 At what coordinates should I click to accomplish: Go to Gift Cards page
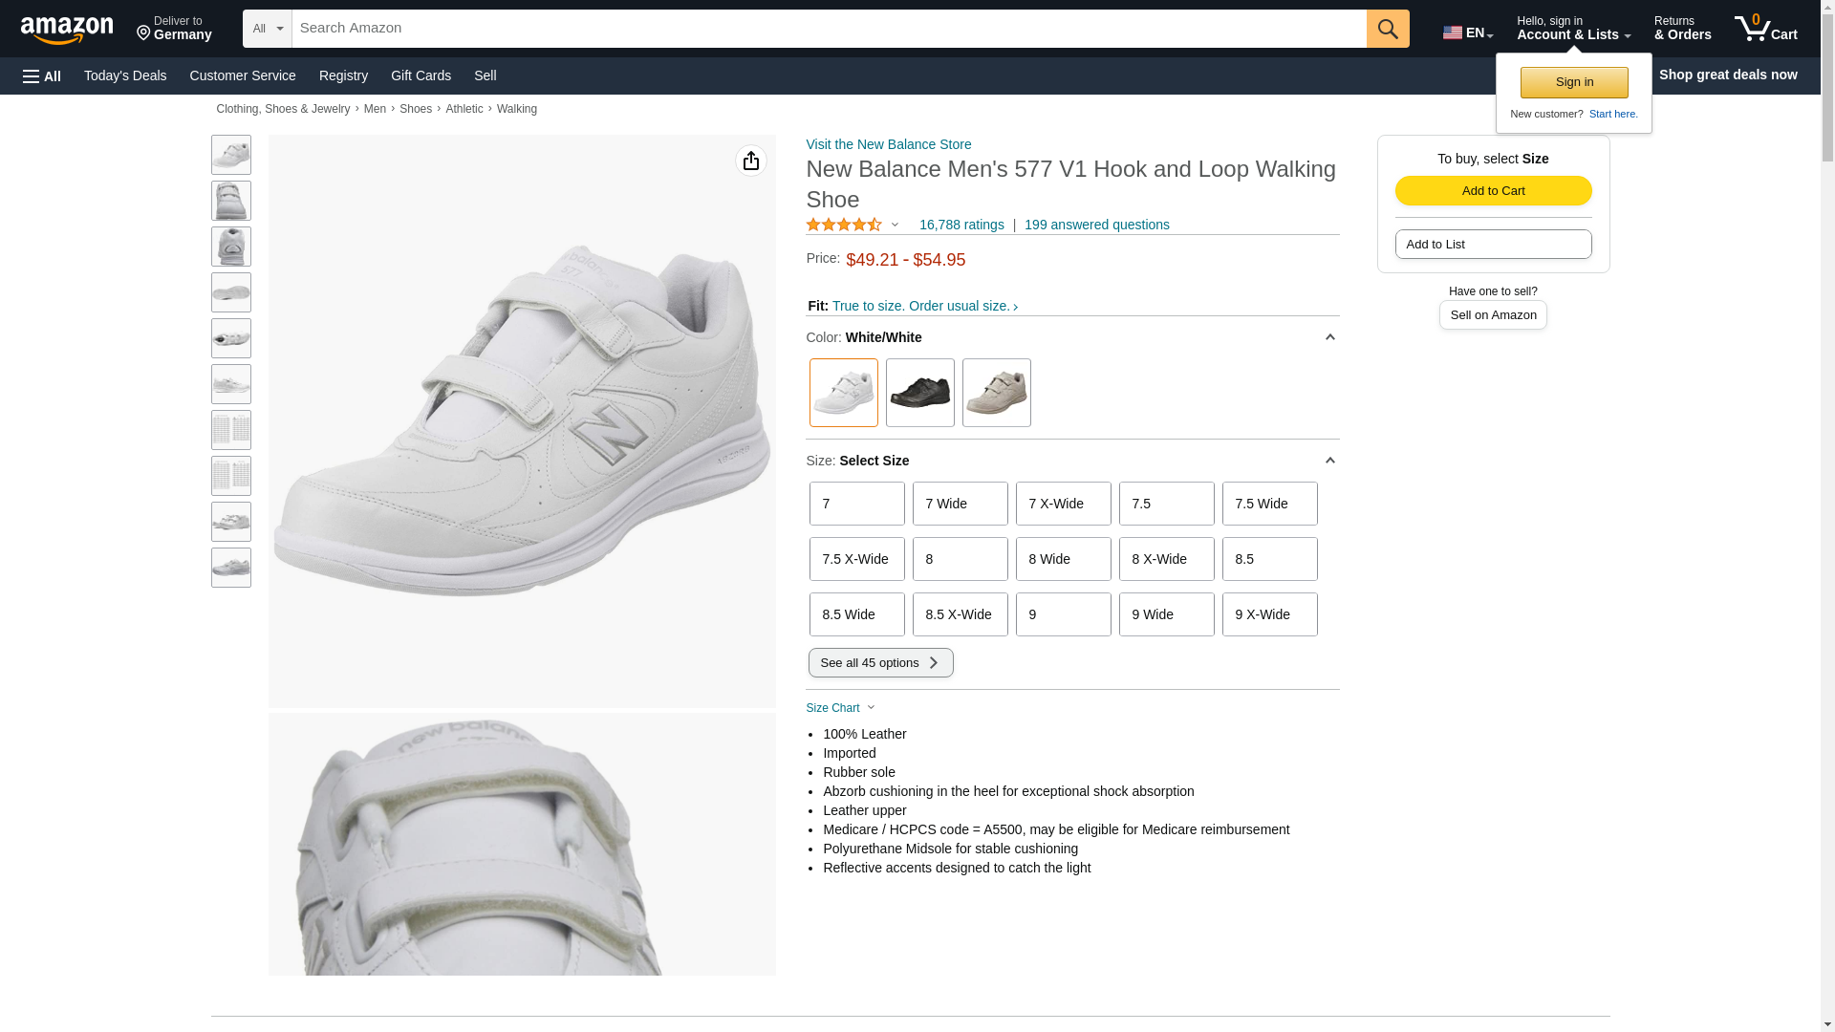421,75
